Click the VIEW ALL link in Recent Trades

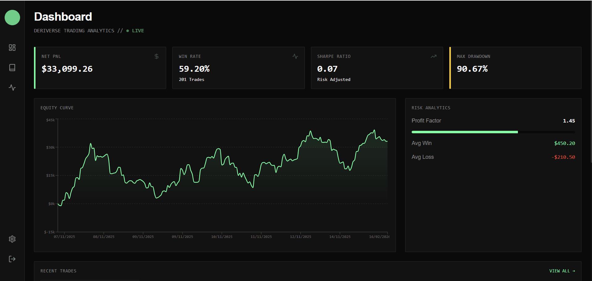tap(562, 271)
